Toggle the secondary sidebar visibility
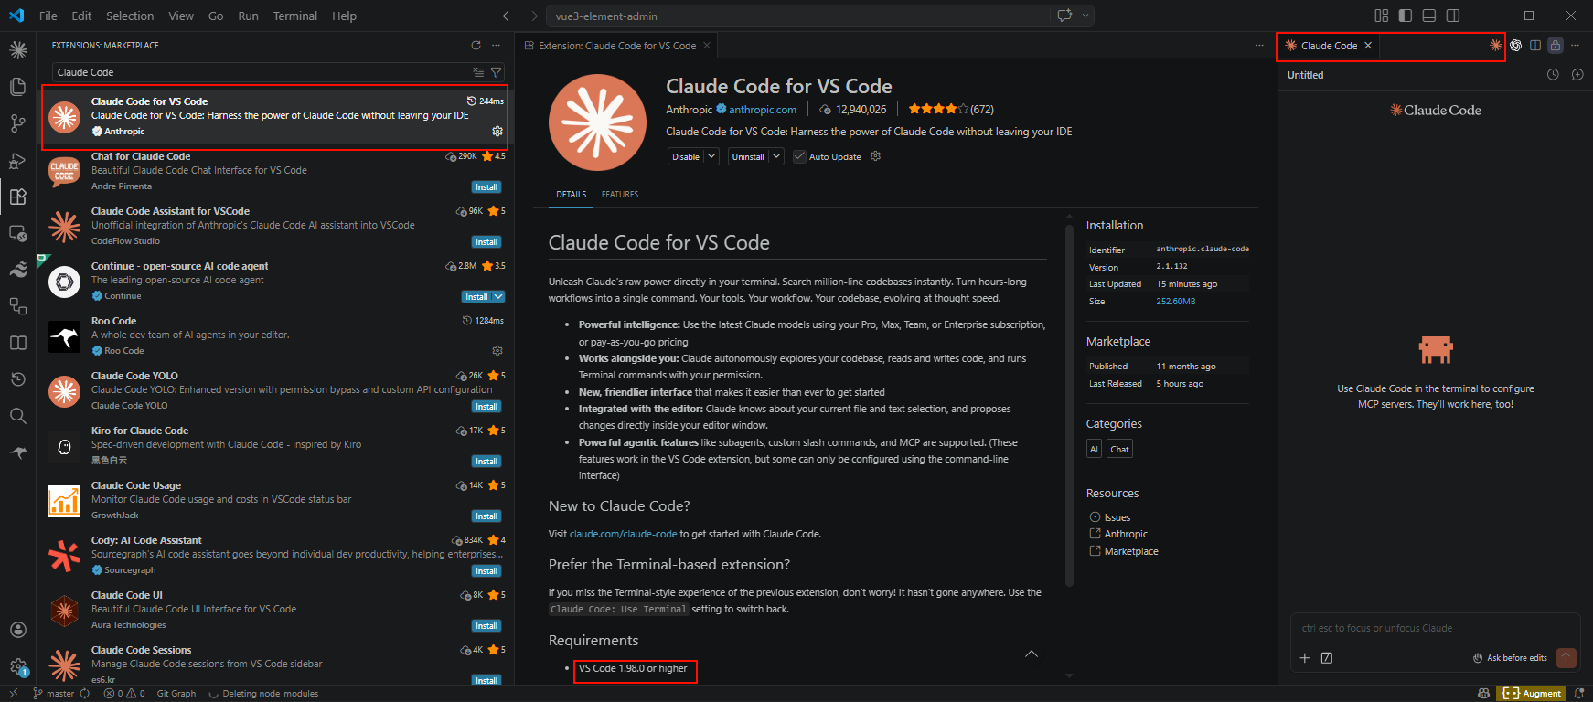This screenshot has width=1593, height=702. (1453, 16)
